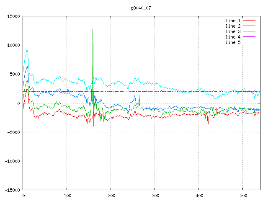This screenshot has height=201, width=268.
Task: Click the chart title p0040_07
Action: pos(141,8)
